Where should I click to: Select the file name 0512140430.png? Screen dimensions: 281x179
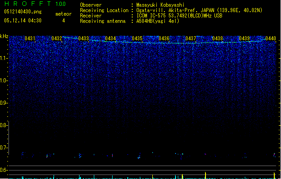(23, 12)
